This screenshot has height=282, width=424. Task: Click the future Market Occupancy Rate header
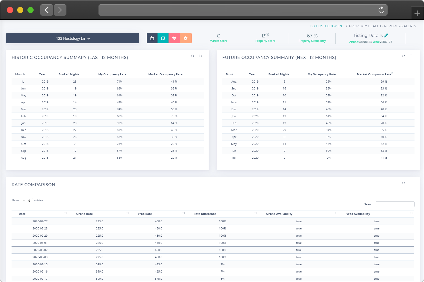(x=374, y=74)
